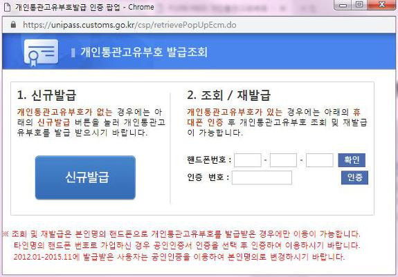Click the lock icon in address bar
This screenshot has height=277, width=398.
(13, 25)
